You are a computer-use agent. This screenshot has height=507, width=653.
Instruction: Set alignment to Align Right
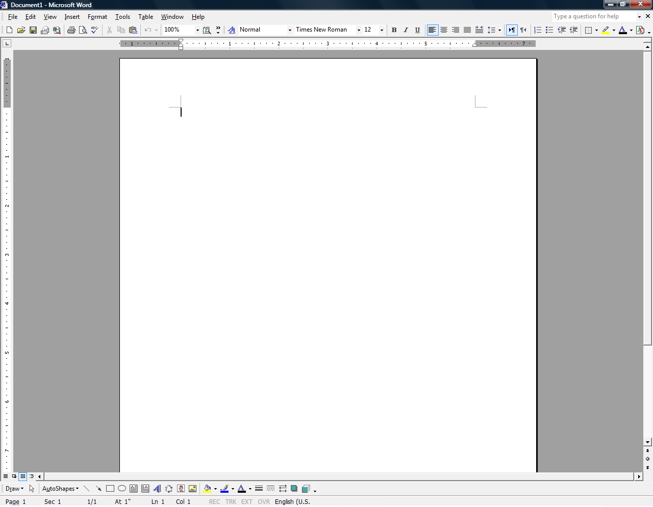tap(456, 30)
